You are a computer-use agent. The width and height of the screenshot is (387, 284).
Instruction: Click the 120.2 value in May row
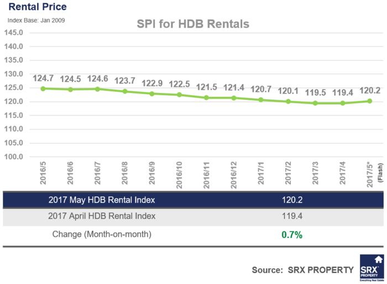tap(292, 200)
